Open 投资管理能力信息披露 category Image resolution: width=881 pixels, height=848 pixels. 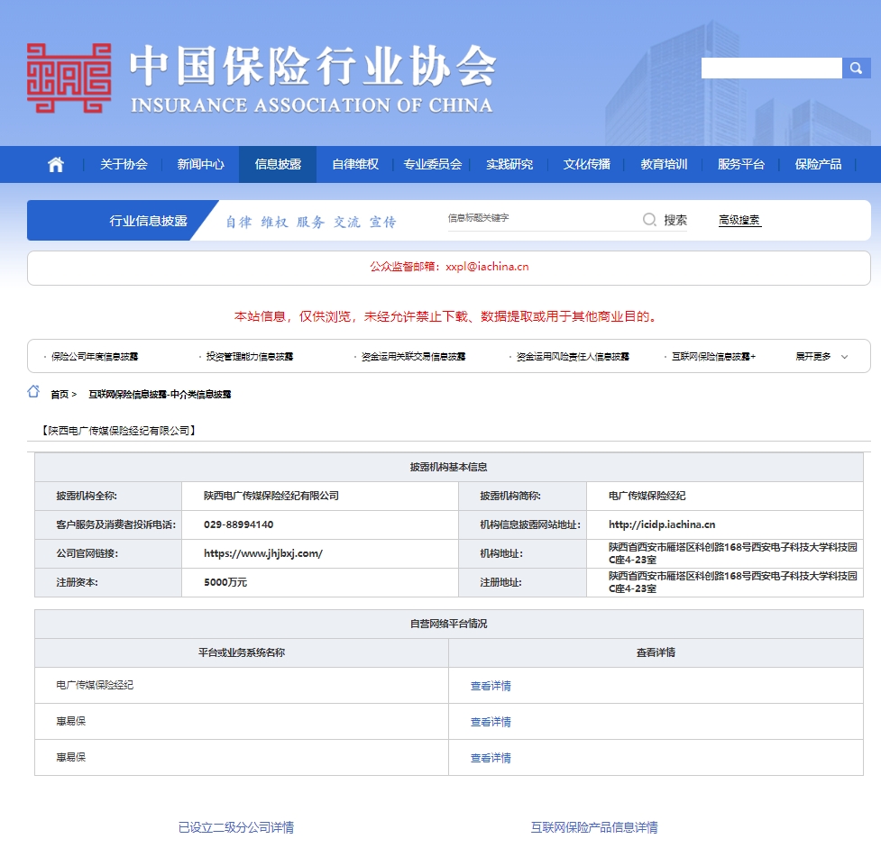tap(250, 357)
